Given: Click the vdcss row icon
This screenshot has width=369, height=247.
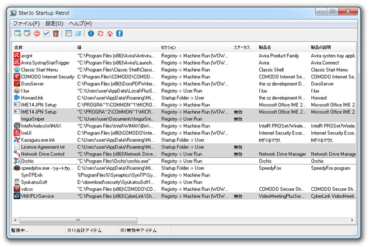Looking at the screenshot, I should [17, 189].
